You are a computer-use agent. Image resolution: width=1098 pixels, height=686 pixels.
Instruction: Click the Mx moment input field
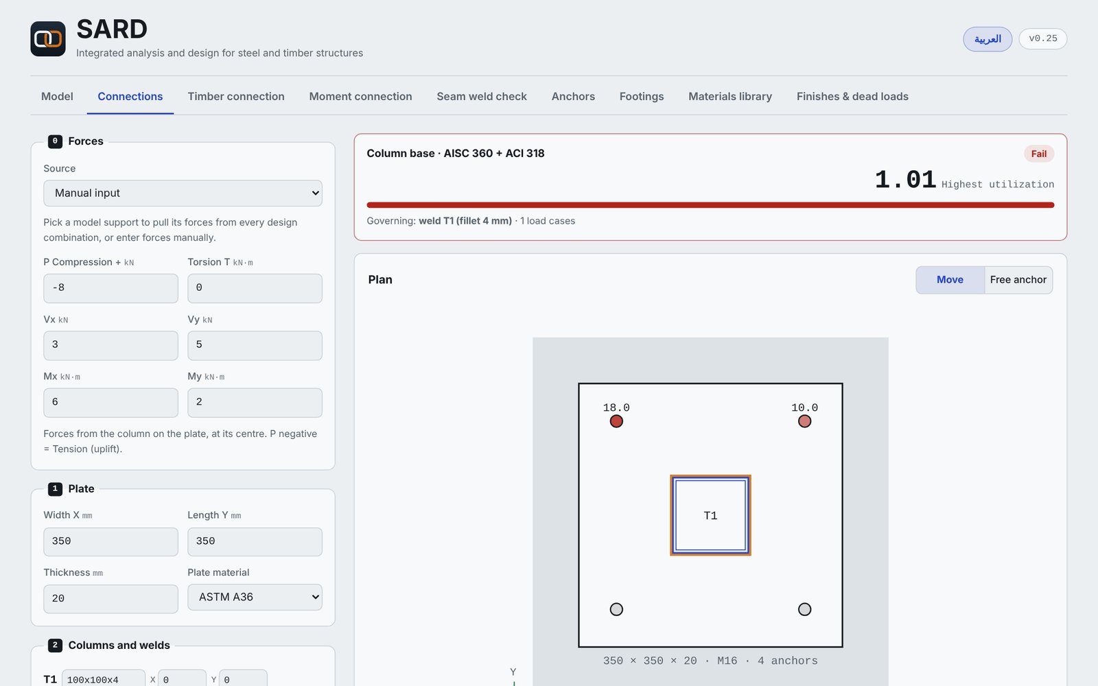110,403
